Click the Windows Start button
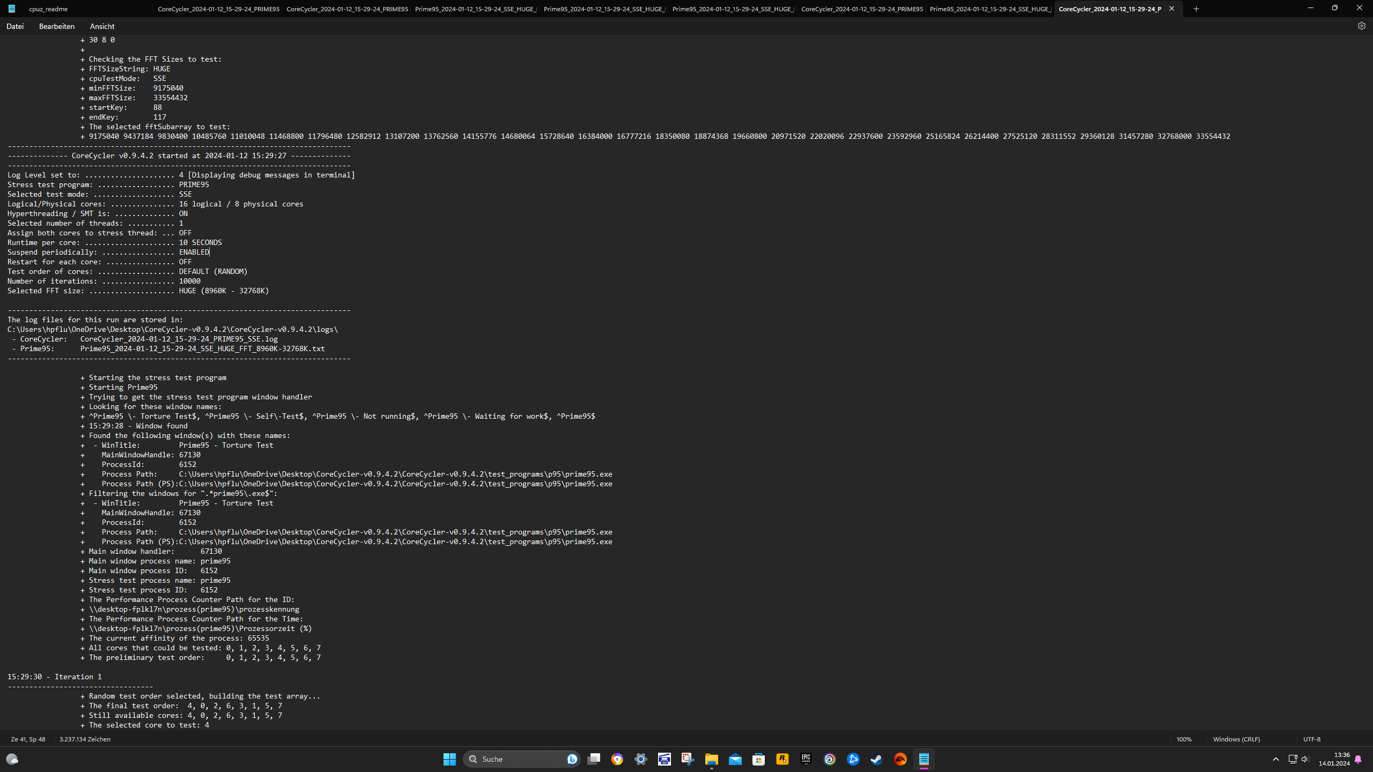Viewport: 1373px width, 772px height. (x=449, y=759)
